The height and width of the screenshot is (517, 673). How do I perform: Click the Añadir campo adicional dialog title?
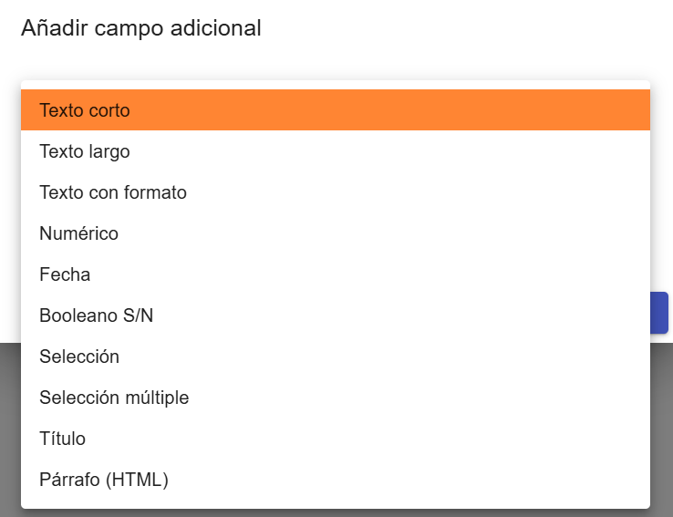pyautogui.click(x=141, y=28)
